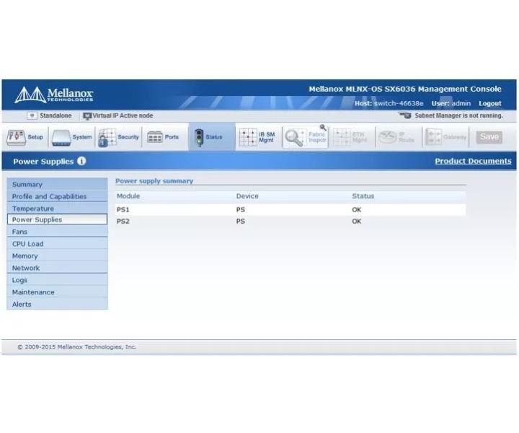Viewport: 519px width, 433px height.
Task: Open the Fabric Inspector magnifier icon
Action: pyautogui.click(x=294, y=138)
